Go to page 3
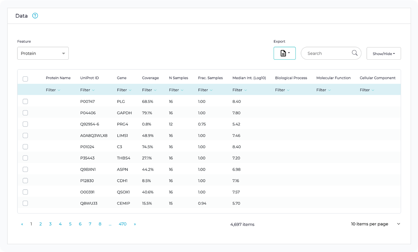This screenshot has width=418, height=252. (50, 224)
